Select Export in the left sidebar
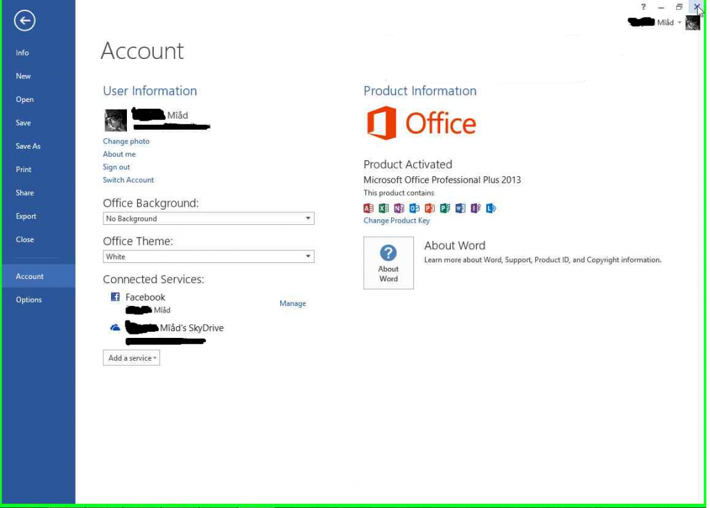This screenshot has width=710, height=508. pos(26,217)
